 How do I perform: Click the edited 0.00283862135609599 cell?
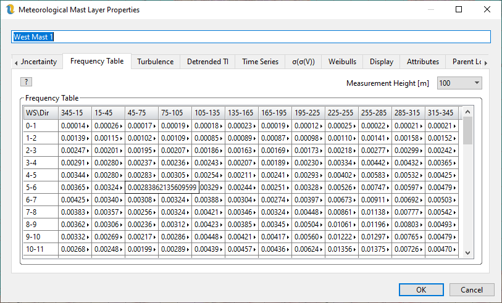click(162, 187)
